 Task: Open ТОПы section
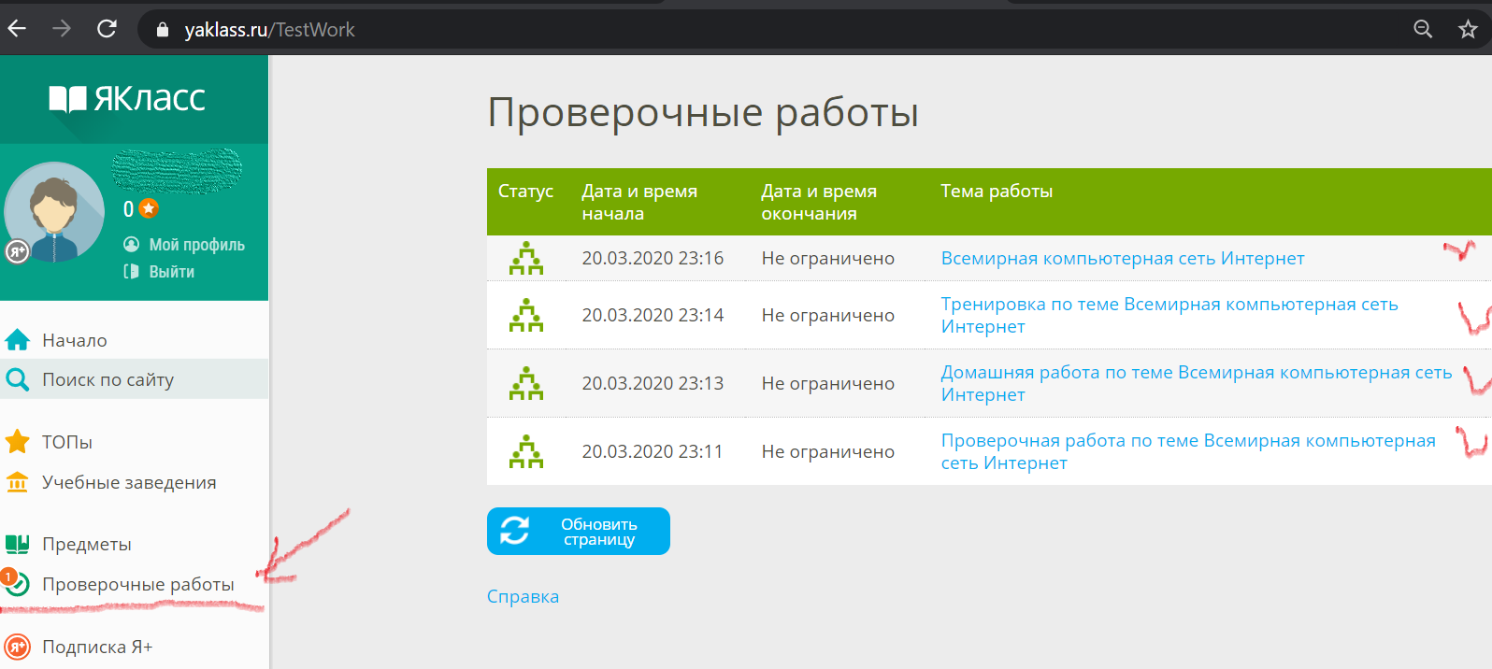coord(66,442)
